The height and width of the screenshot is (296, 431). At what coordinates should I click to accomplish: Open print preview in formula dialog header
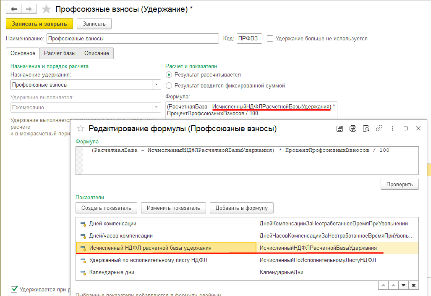[366, 129]
